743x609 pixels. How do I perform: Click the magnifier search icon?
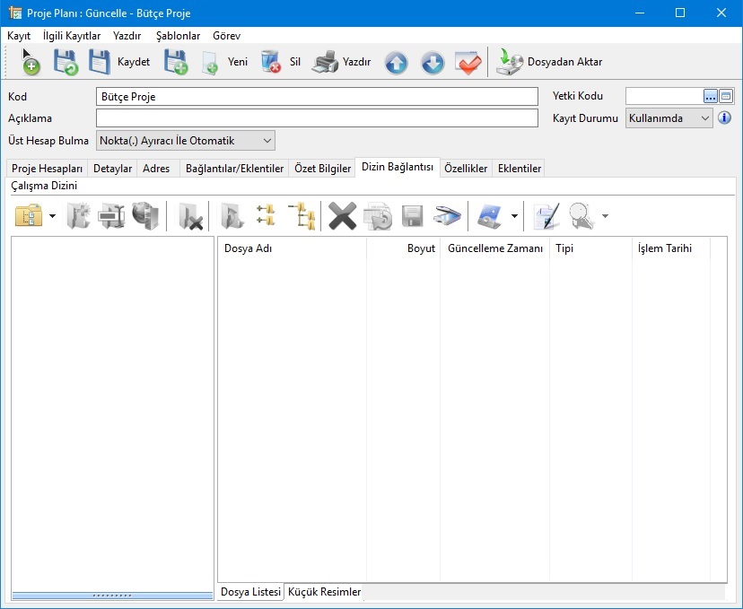click(x=581, y=216)
